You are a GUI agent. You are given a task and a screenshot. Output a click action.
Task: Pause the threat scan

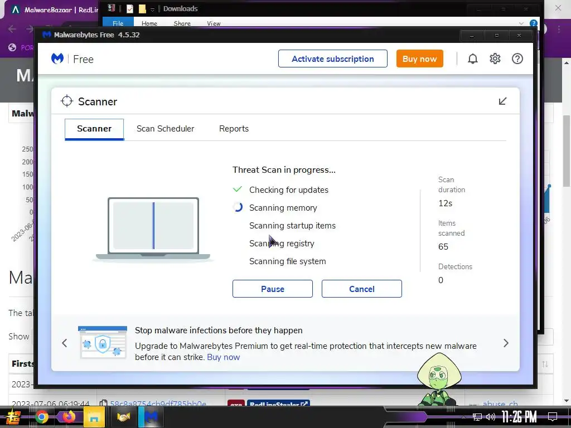(x=272, y=289)
